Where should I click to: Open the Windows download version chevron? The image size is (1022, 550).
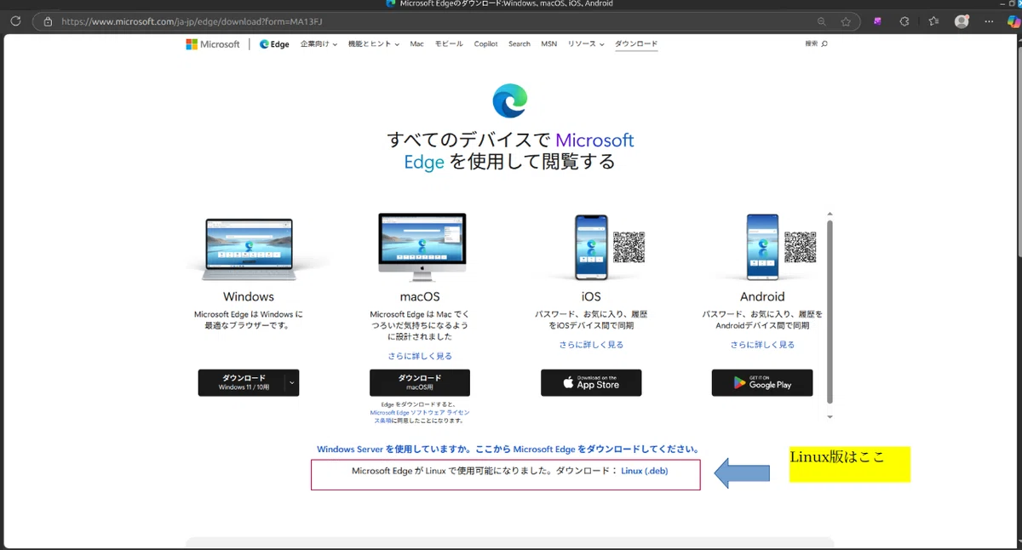pyautogui.click(x=292, y=383)
